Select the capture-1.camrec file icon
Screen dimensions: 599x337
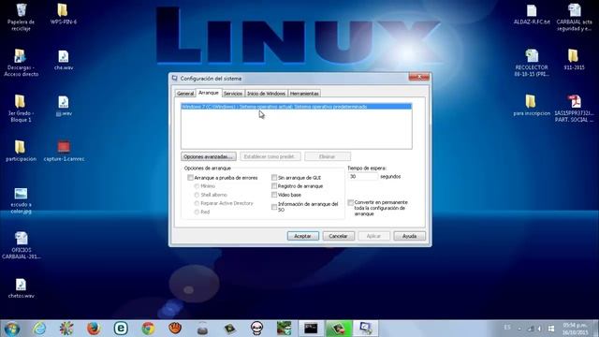pyautogui.click(x=64, y=151)
